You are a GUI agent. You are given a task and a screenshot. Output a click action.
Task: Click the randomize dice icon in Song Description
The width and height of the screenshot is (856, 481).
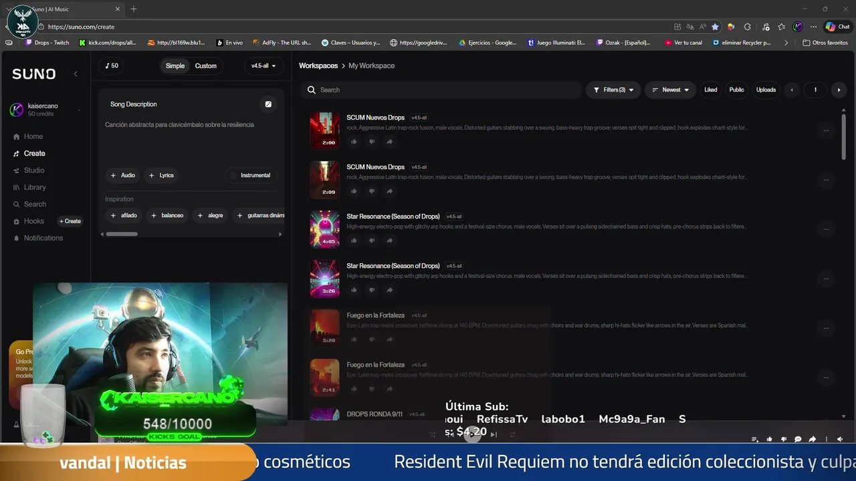tap(268, 104)
